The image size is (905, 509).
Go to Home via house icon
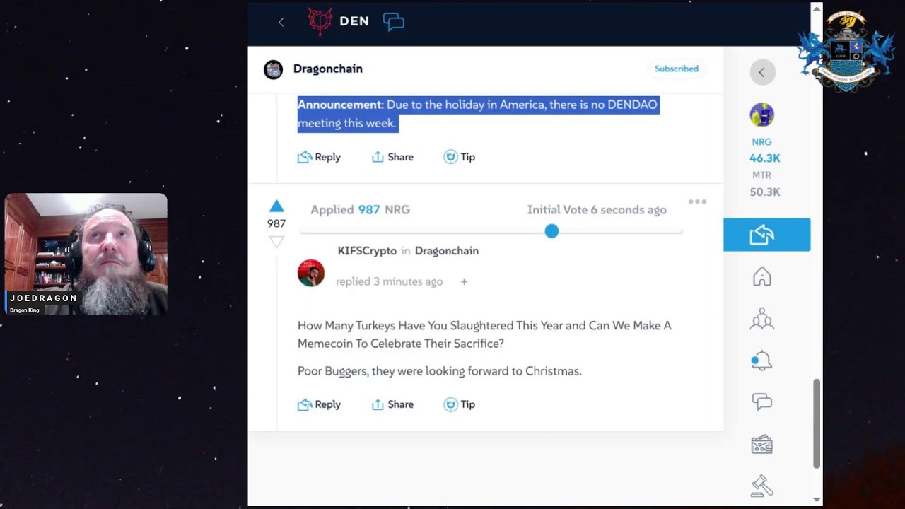762,276
